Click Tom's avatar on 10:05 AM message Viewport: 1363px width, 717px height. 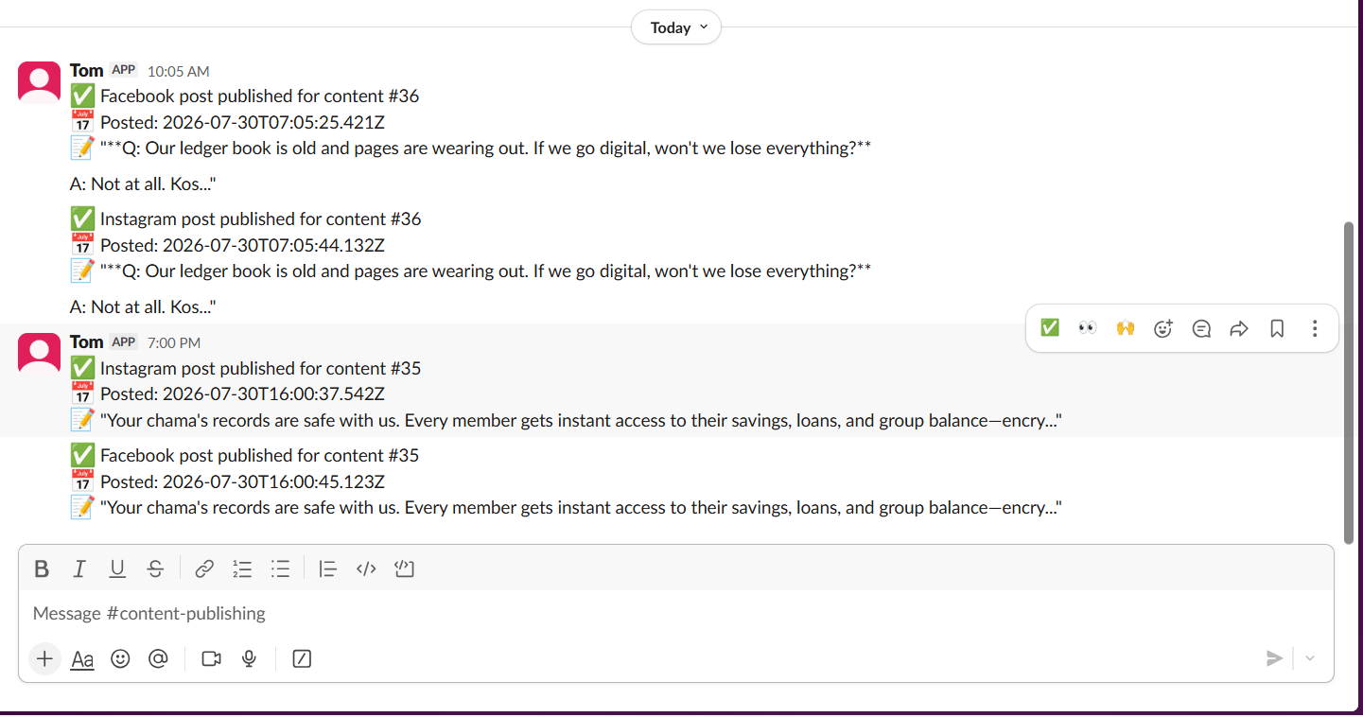40,83
